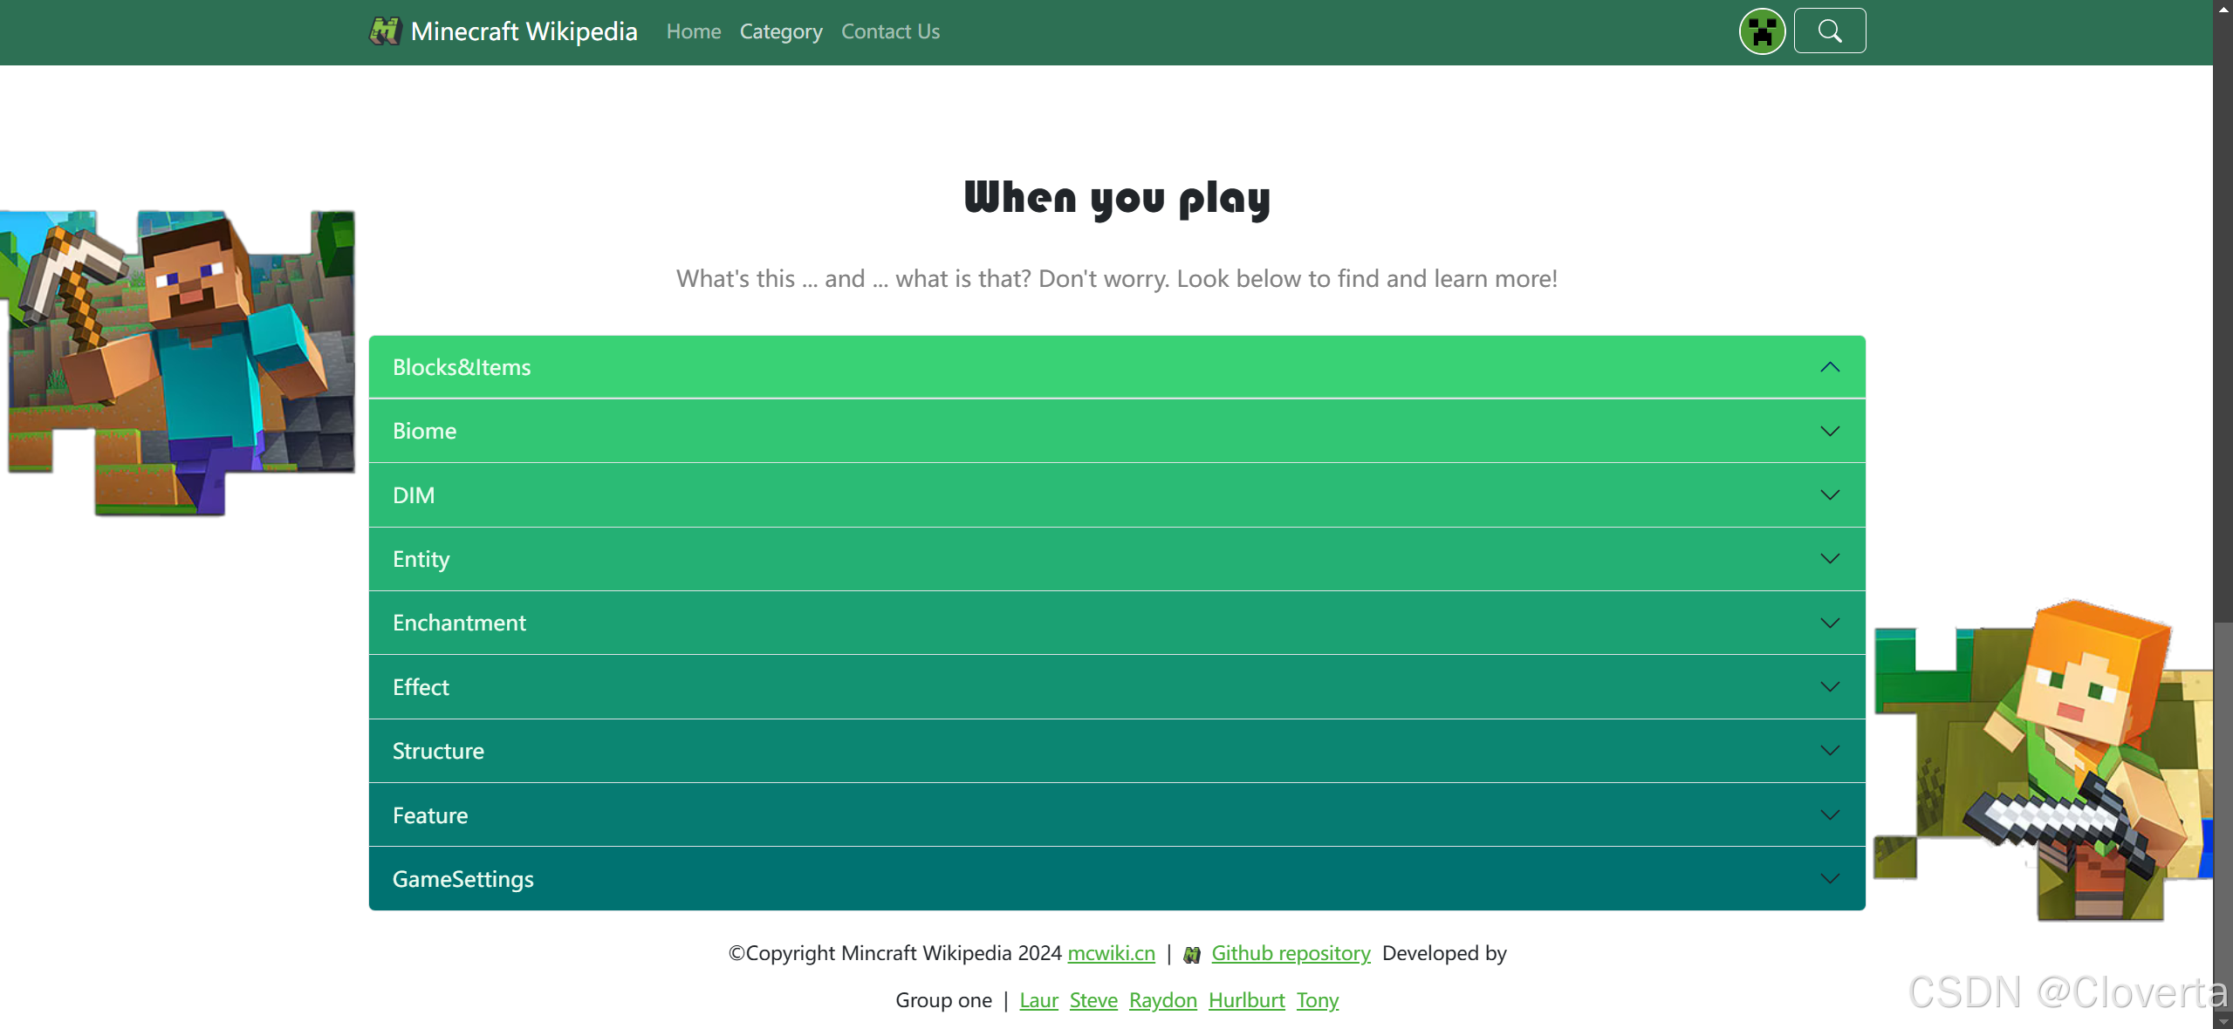Click the Feature accordion label
Screen dimensions: 2233x1029
point(430,815)
